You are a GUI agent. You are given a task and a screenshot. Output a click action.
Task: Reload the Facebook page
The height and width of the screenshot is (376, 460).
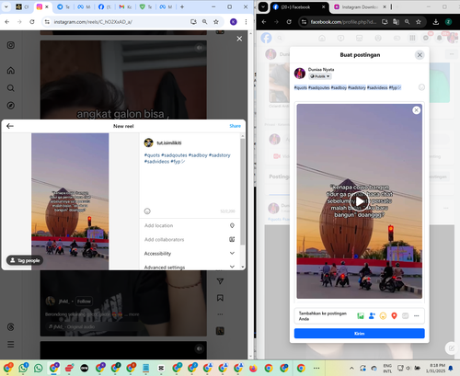(x=289, y=22)
